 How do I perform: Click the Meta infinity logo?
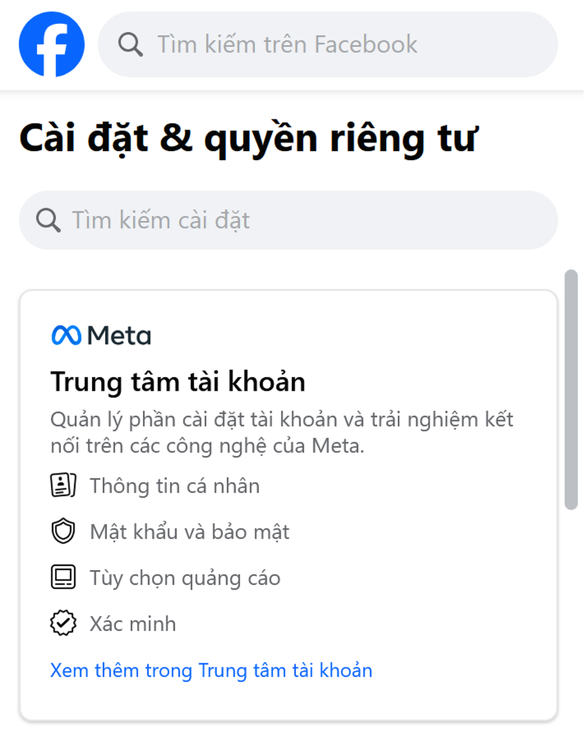(66, 336)
